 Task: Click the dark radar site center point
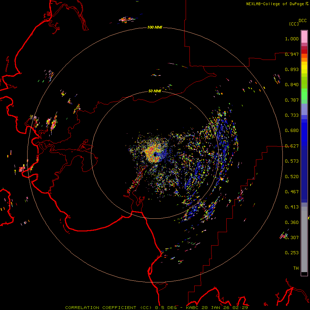pyautogui.click(x=156, y=155)
